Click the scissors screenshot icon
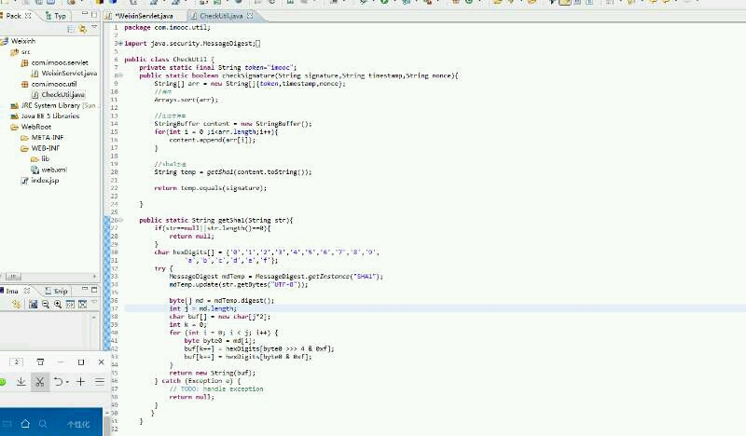 40,381
